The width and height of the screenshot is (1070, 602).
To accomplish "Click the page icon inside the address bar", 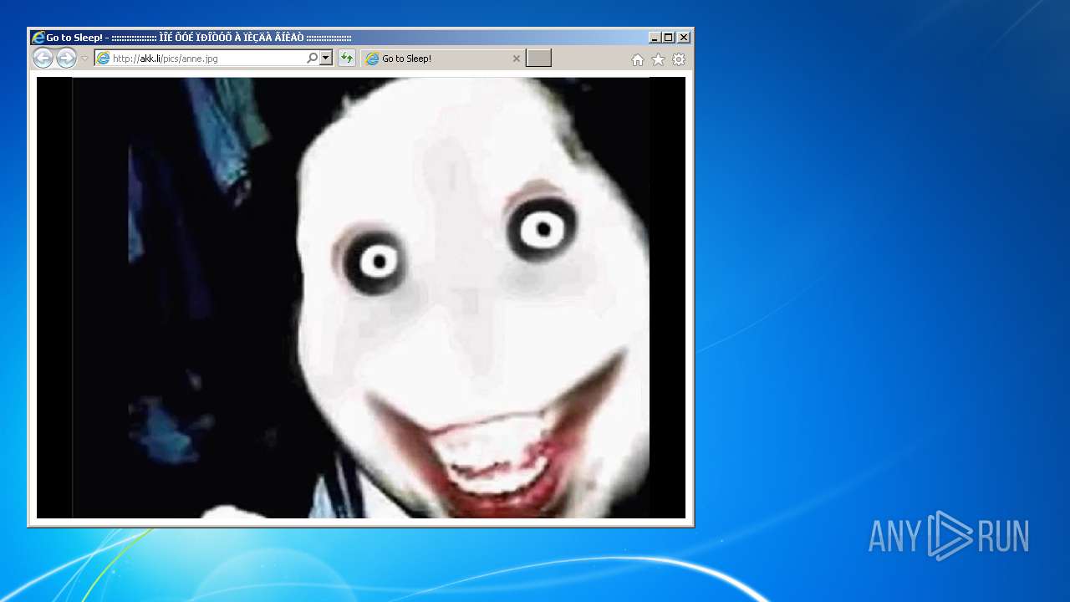I will 103,59.
